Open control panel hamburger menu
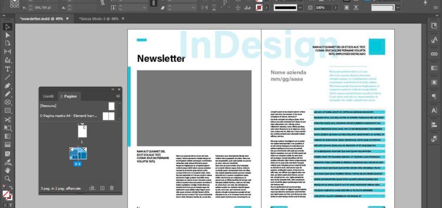Image resolution: width=442 pixels, height=208 pixels. click(436, 8)
